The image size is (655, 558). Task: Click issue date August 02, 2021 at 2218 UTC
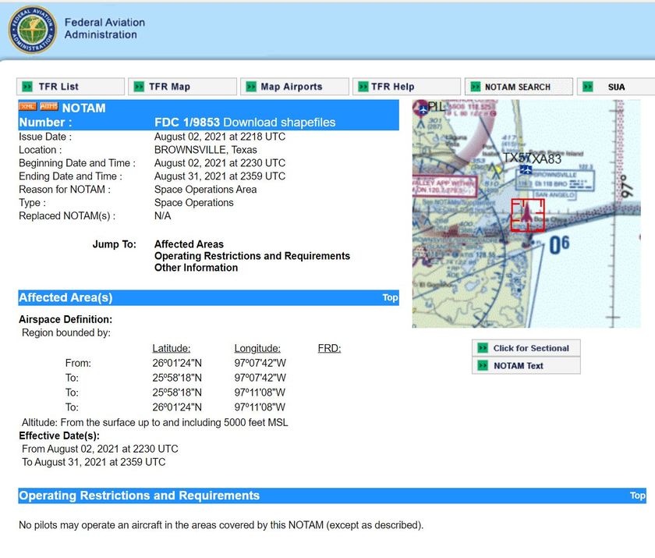(x=220, y=137)
